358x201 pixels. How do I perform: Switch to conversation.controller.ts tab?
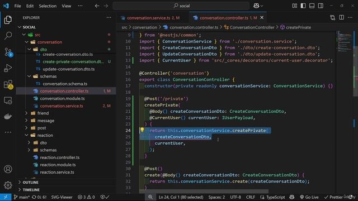[228, 18]
